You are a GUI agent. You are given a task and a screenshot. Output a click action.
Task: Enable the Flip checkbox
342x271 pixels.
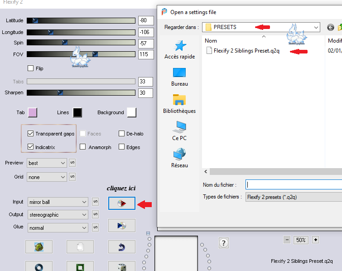tap(30, 68)
